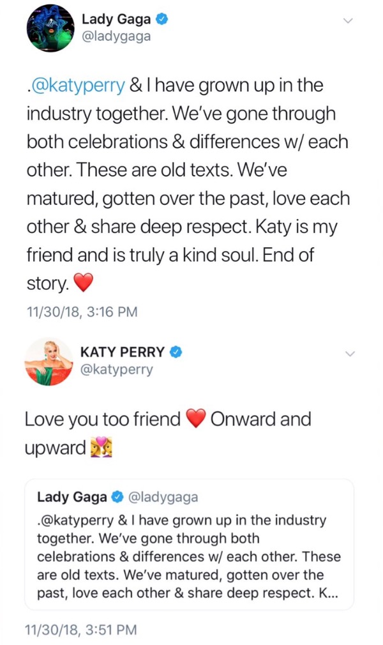Screen dimensions: 383x645
Task: Expand the options chevron on Lady Gaga's tweet
Action: [348, 20]
